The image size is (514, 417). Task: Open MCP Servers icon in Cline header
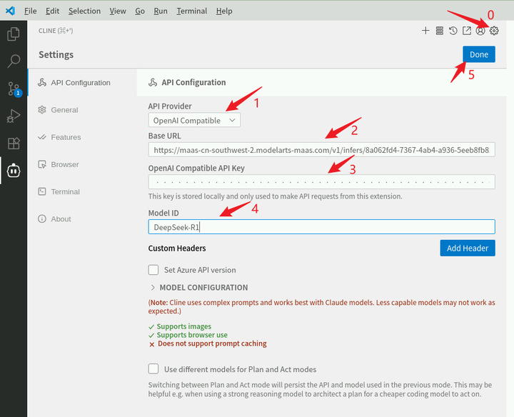click(440, 31)
